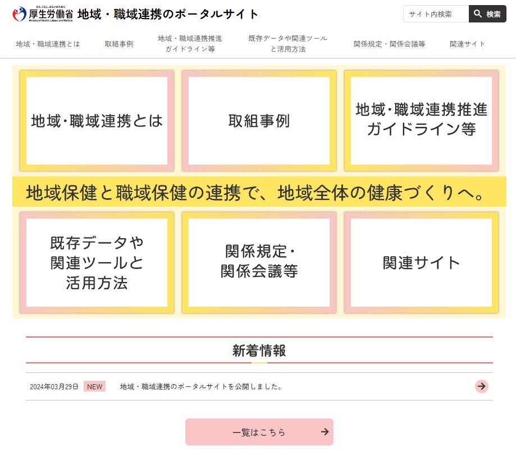Click the magnifying glass search icon

tap(478, 13)
